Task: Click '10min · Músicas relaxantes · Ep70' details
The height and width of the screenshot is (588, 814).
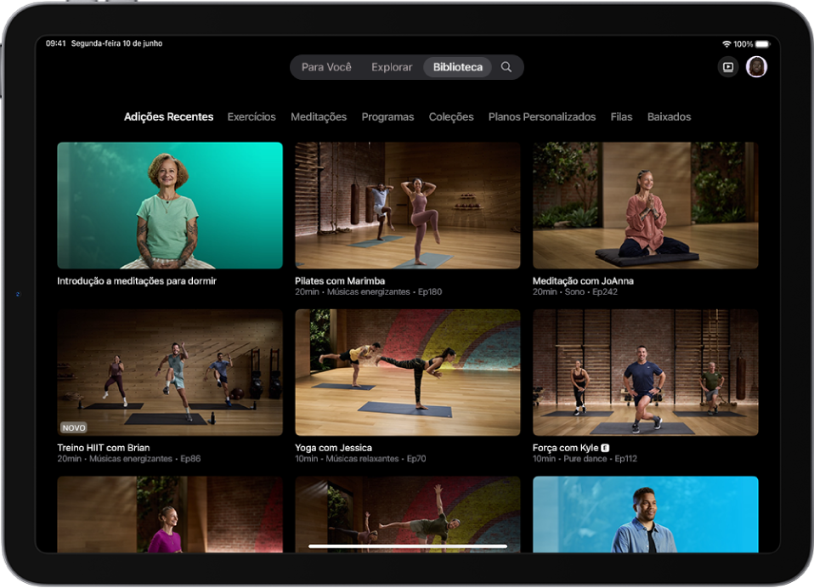Action: [360, 459]
